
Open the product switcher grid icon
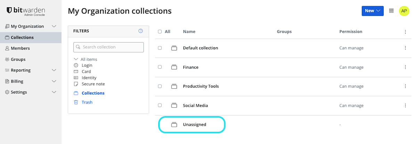(x=391, y=11)
